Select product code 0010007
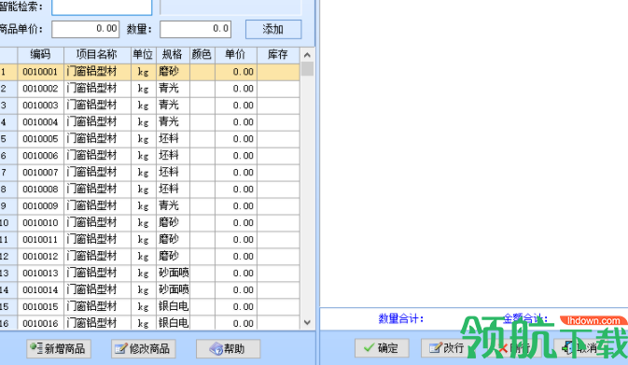 (x=40, y=173)
